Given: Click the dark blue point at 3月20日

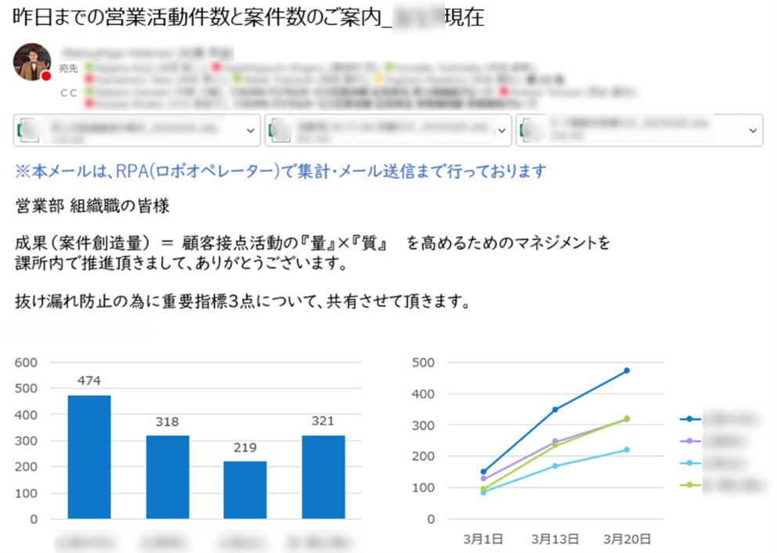Looking at the screenshot, I should click(x=627, y=370).
